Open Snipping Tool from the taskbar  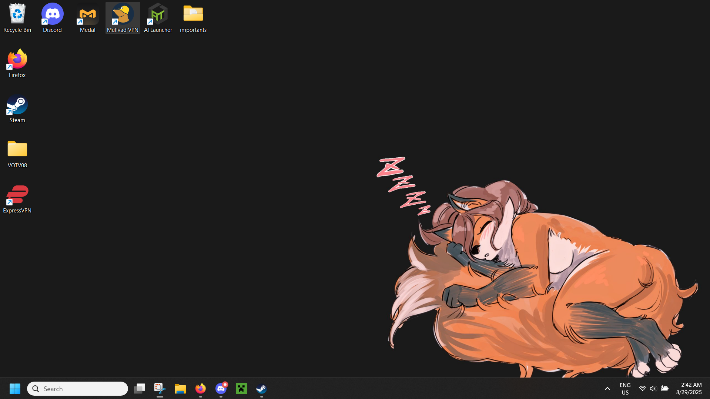click(x=160, y=389)
